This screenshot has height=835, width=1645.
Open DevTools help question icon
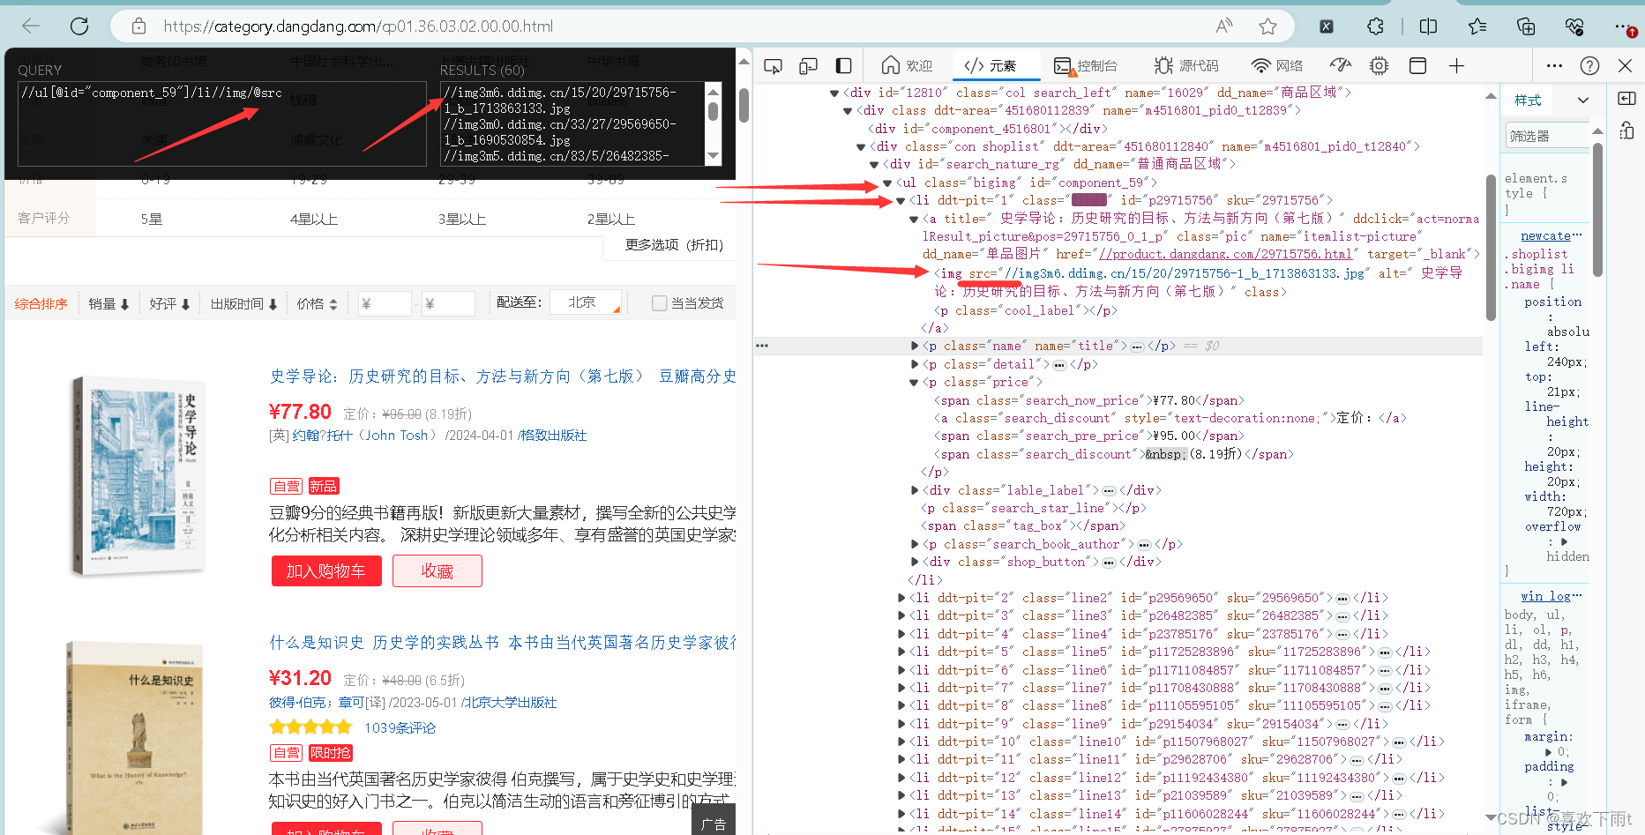click(x=1590, y=66)
